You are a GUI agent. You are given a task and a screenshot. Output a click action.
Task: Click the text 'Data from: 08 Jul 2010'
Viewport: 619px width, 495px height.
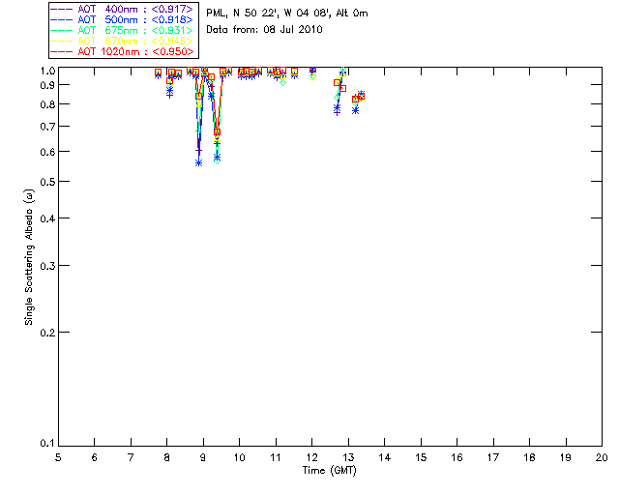pyautogui.click(x=264, y=30)
